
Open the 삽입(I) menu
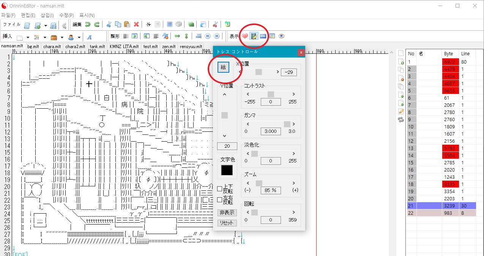click(47, 15)
